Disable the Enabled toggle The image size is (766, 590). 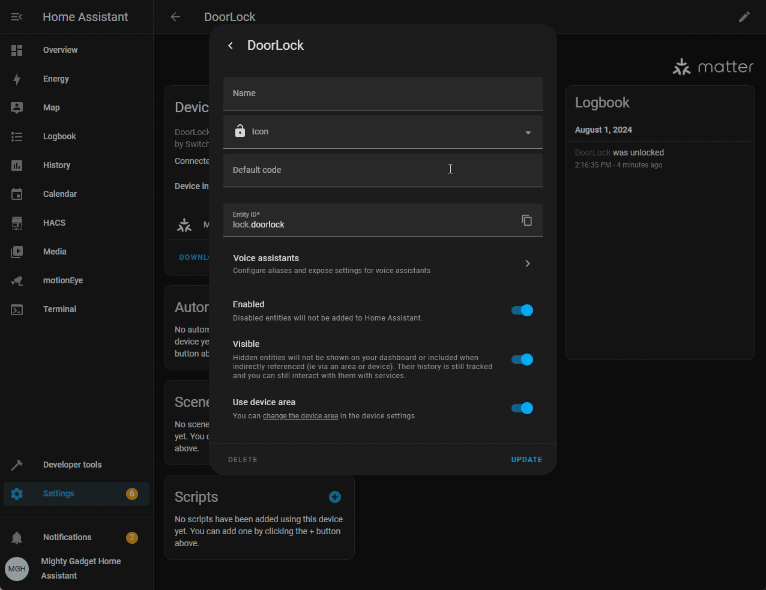click(522, 310)
